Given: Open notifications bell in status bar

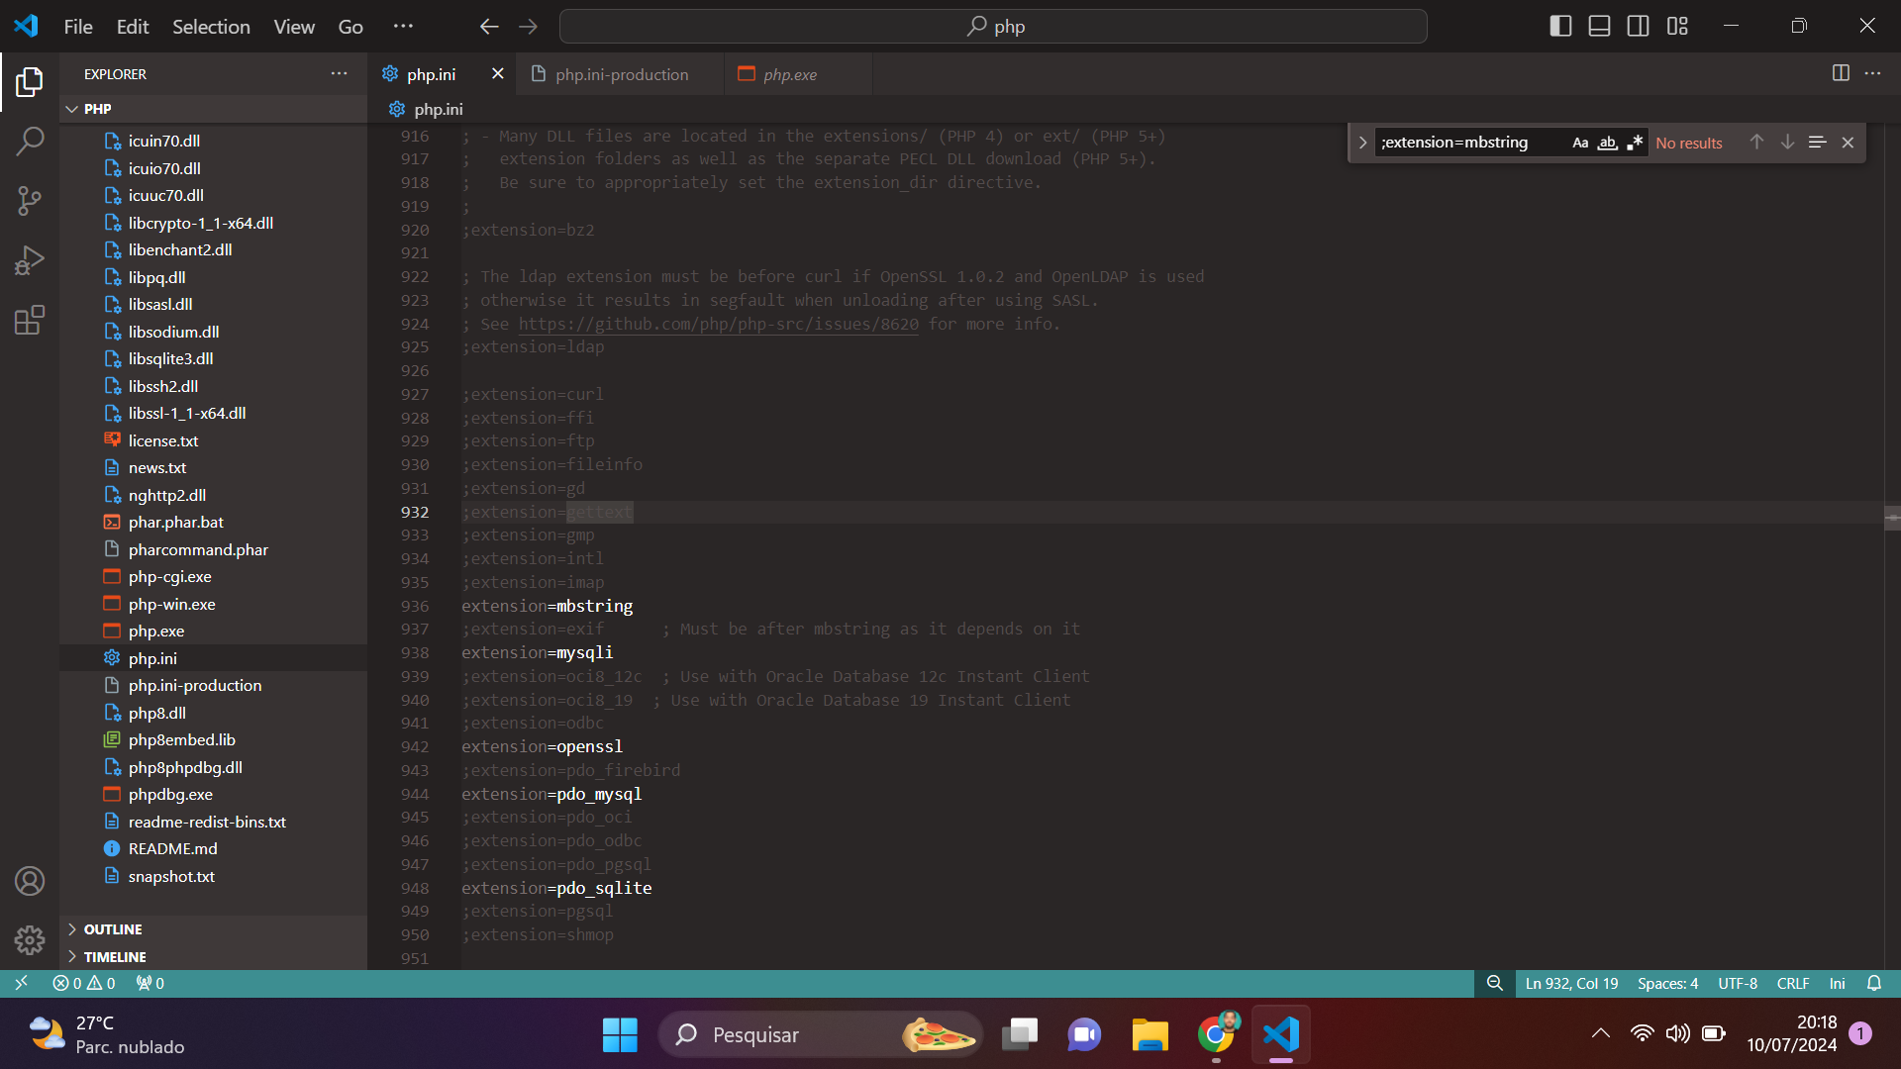Looking at the screenshot, I should (x=1874, y=984).
